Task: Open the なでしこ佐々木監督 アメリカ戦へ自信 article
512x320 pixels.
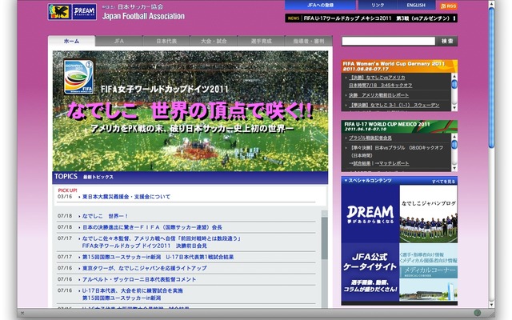Action: tap(162, 242)
